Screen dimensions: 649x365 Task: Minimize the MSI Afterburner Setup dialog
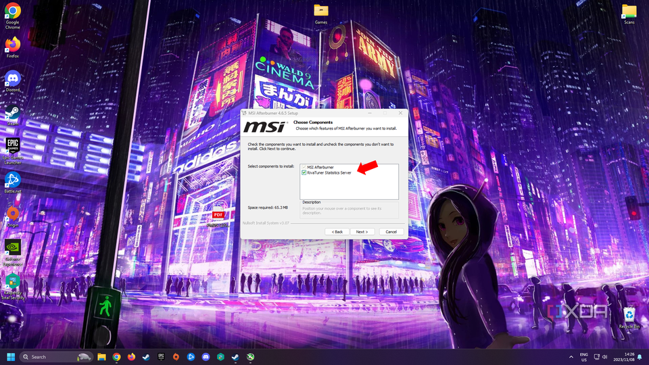[370, 113]
